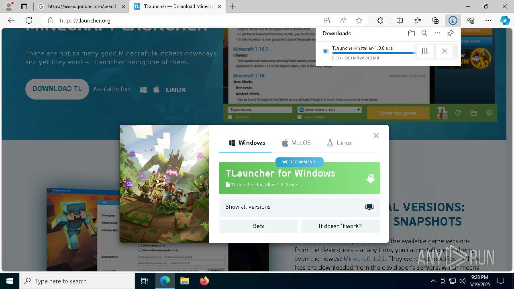Open the Edge profile icon
Screen dimensions: 514x289
click(9, 6)
